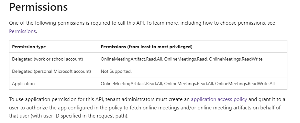The height and width of the screenshot is (123, 300).
Task: Click OnlineMeetings.Read.All in the Application row
Action: coord(189,84)
